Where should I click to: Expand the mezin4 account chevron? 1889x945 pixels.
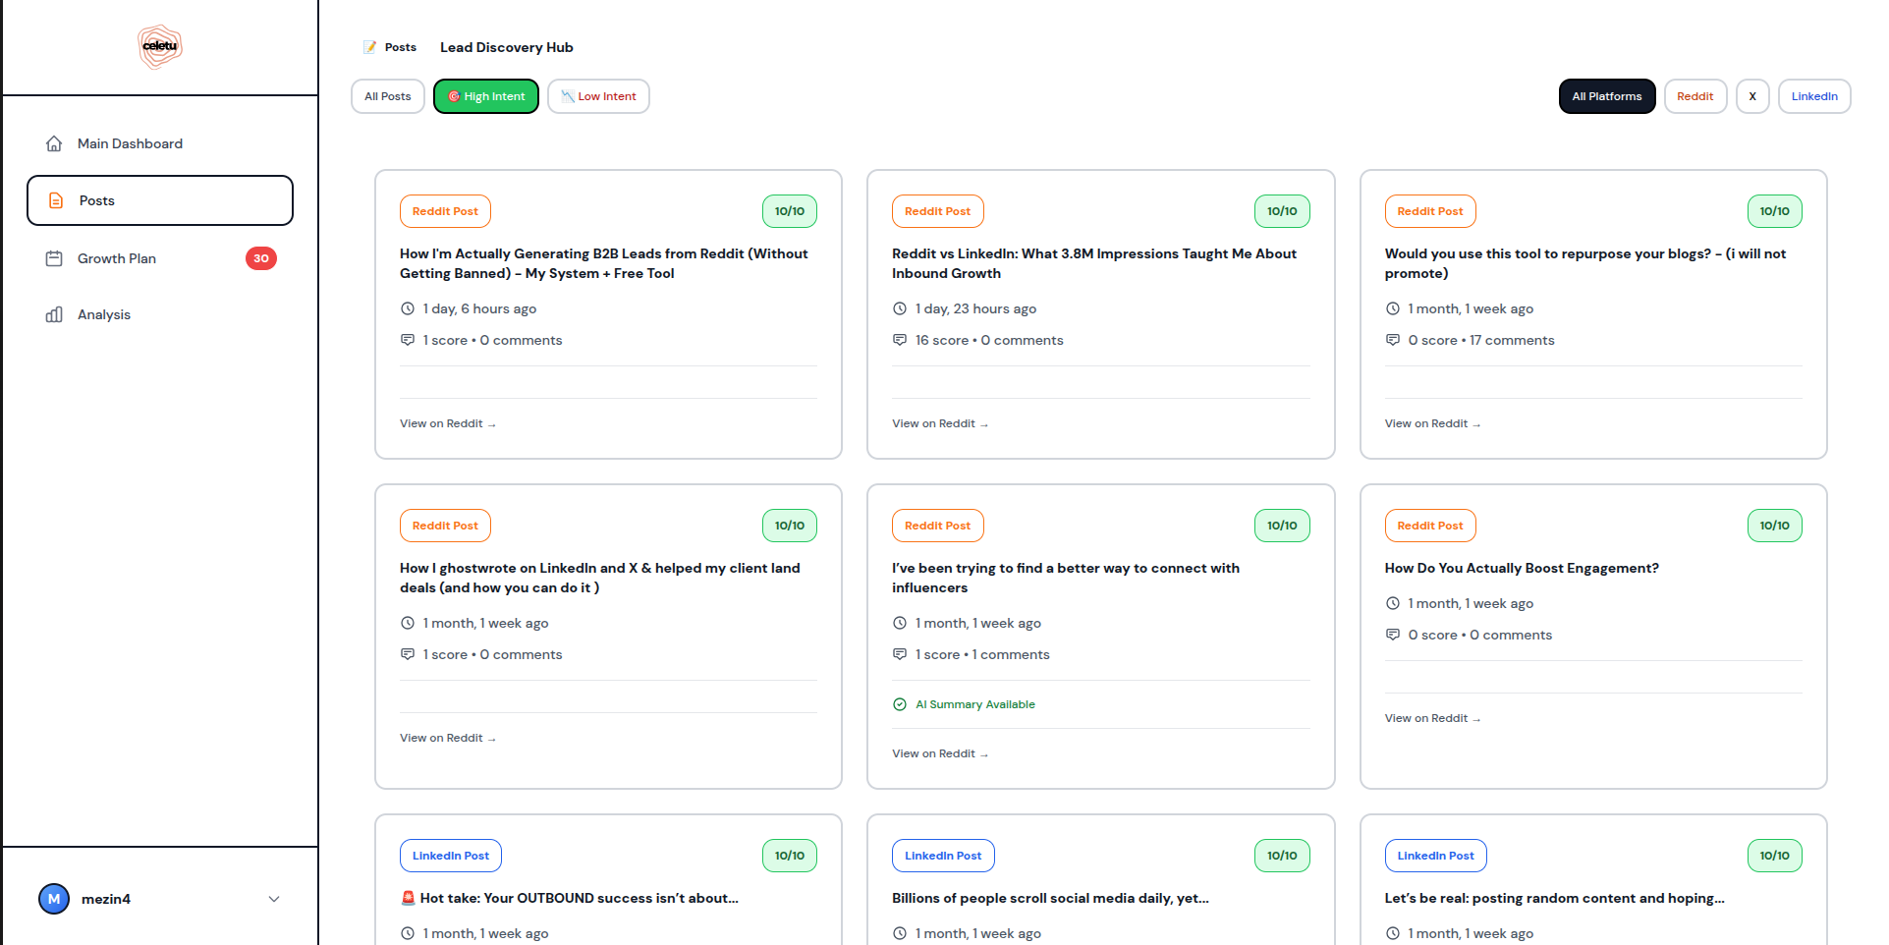coord(274,898)
